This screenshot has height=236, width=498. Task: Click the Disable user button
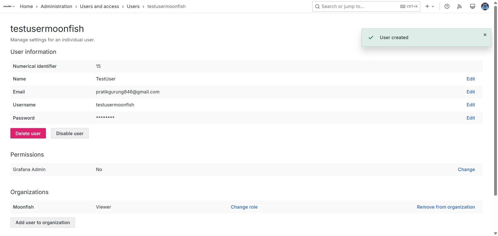[70, 133]
